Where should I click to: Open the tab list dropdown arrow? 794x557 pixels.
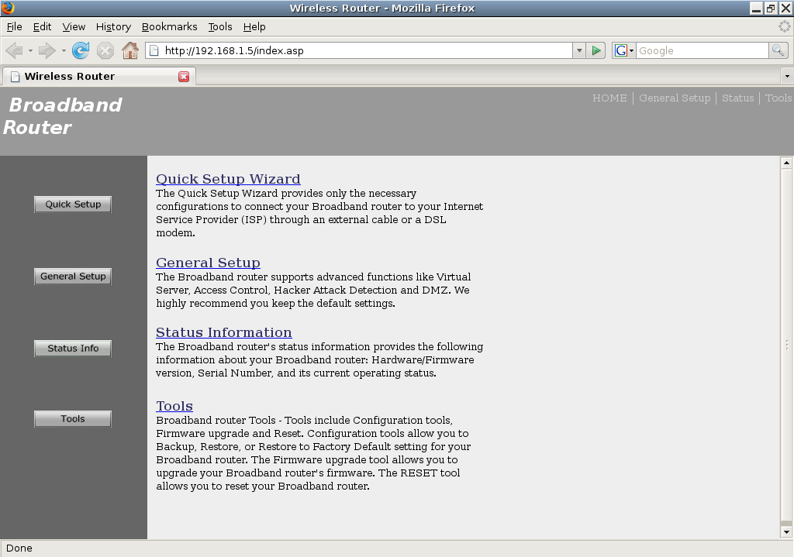click(x=787, y=77)
